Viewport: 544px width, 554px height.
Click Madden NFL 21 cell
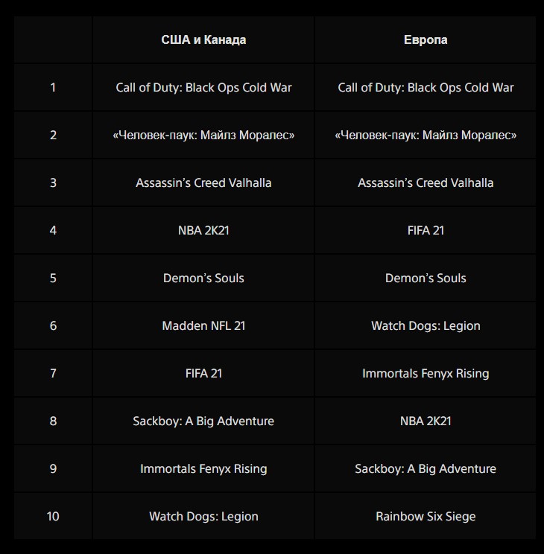[x=203, y=325]
